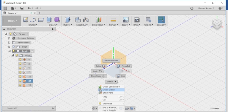Collapse the Flower v1 root node
The image size is (228, 112).
coord(6,34)
